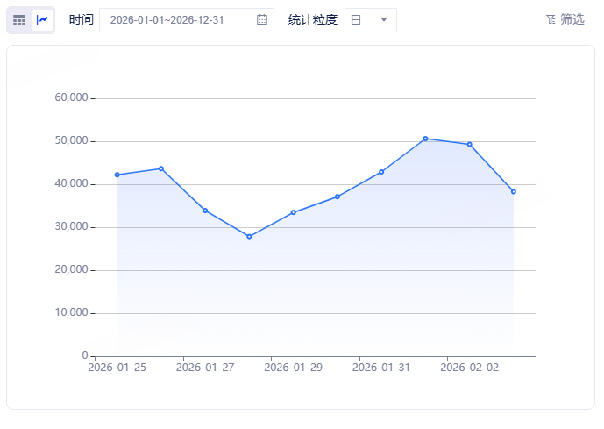Click the lowest data point on 2026-01-28
Image resolution: width=604 pixels, height=429 pixels.
(x=249, y=237)
